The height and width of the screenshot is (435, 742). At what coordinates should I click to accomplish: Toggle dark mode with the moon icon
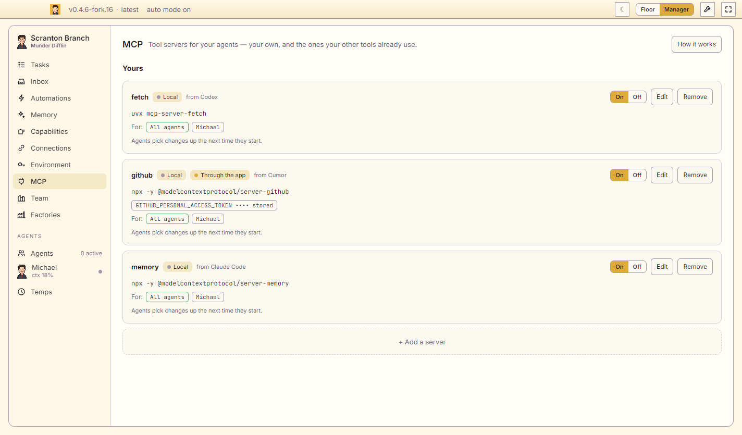tap(622, 9)
